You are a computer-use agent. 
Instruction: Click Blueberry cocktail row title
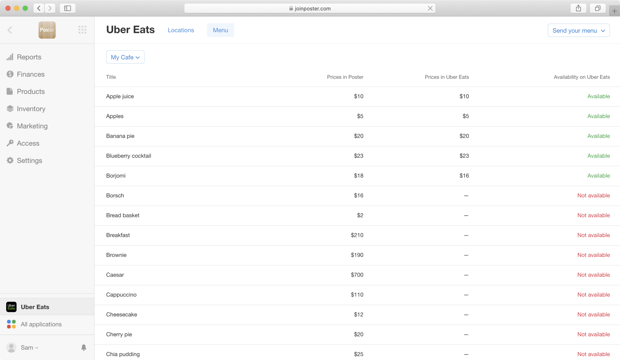(x=129, y=156)
